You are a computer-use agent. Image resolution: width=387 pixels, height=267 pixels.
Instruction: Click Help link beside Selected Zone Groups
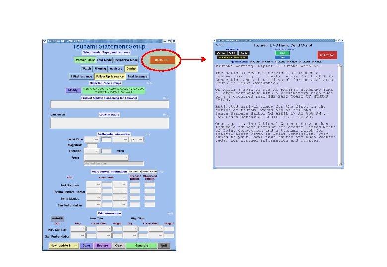(149, 83)
